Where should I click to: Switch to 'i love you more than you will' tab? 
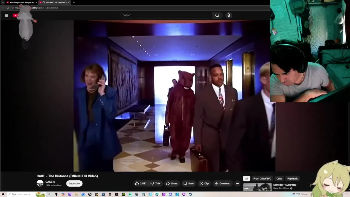pyautogui.click(x=22, y=2)
